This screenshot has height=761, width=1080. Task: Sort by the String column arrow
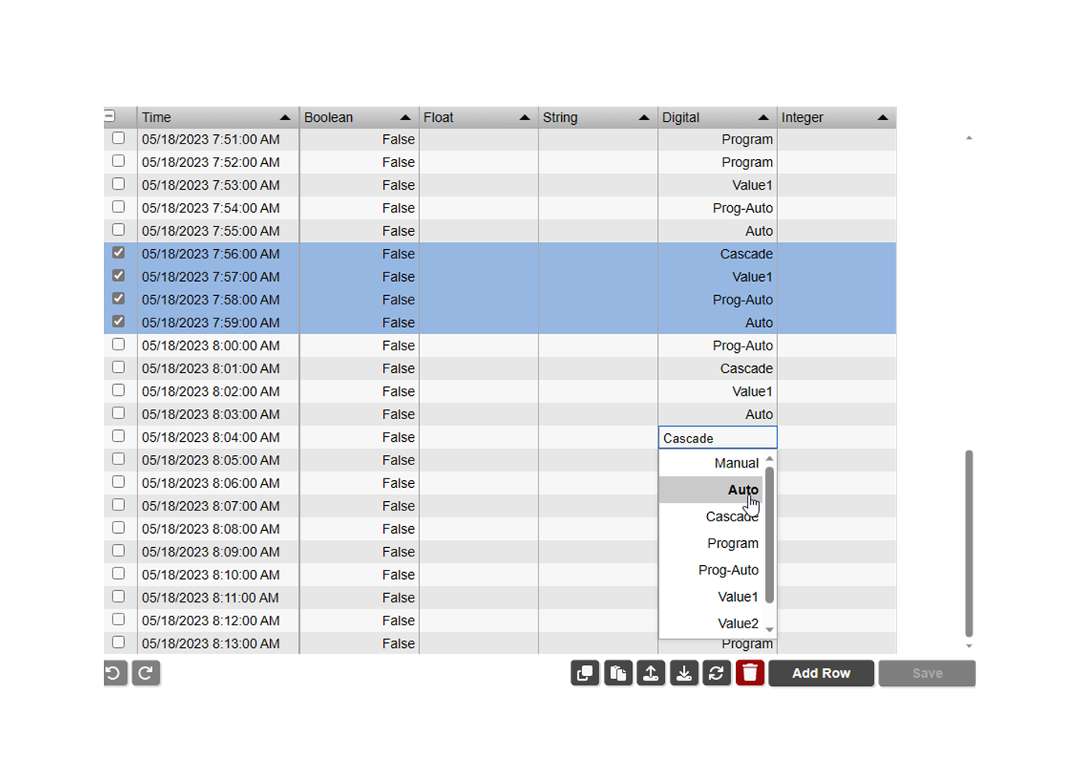click(x=644, y=118)
